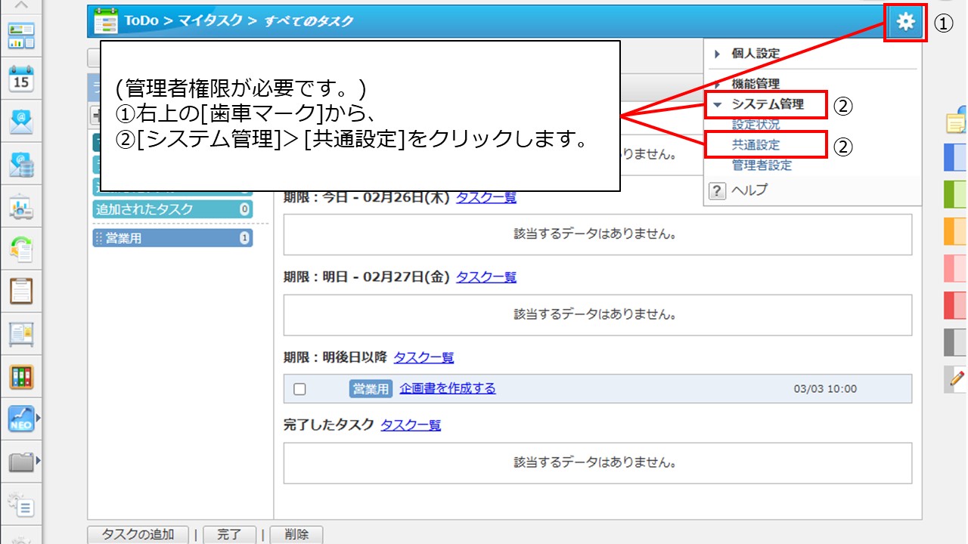Screen dimensions: 968x544
Task: Click the 期限：明後日以降 heading
Action: (335, 357)
